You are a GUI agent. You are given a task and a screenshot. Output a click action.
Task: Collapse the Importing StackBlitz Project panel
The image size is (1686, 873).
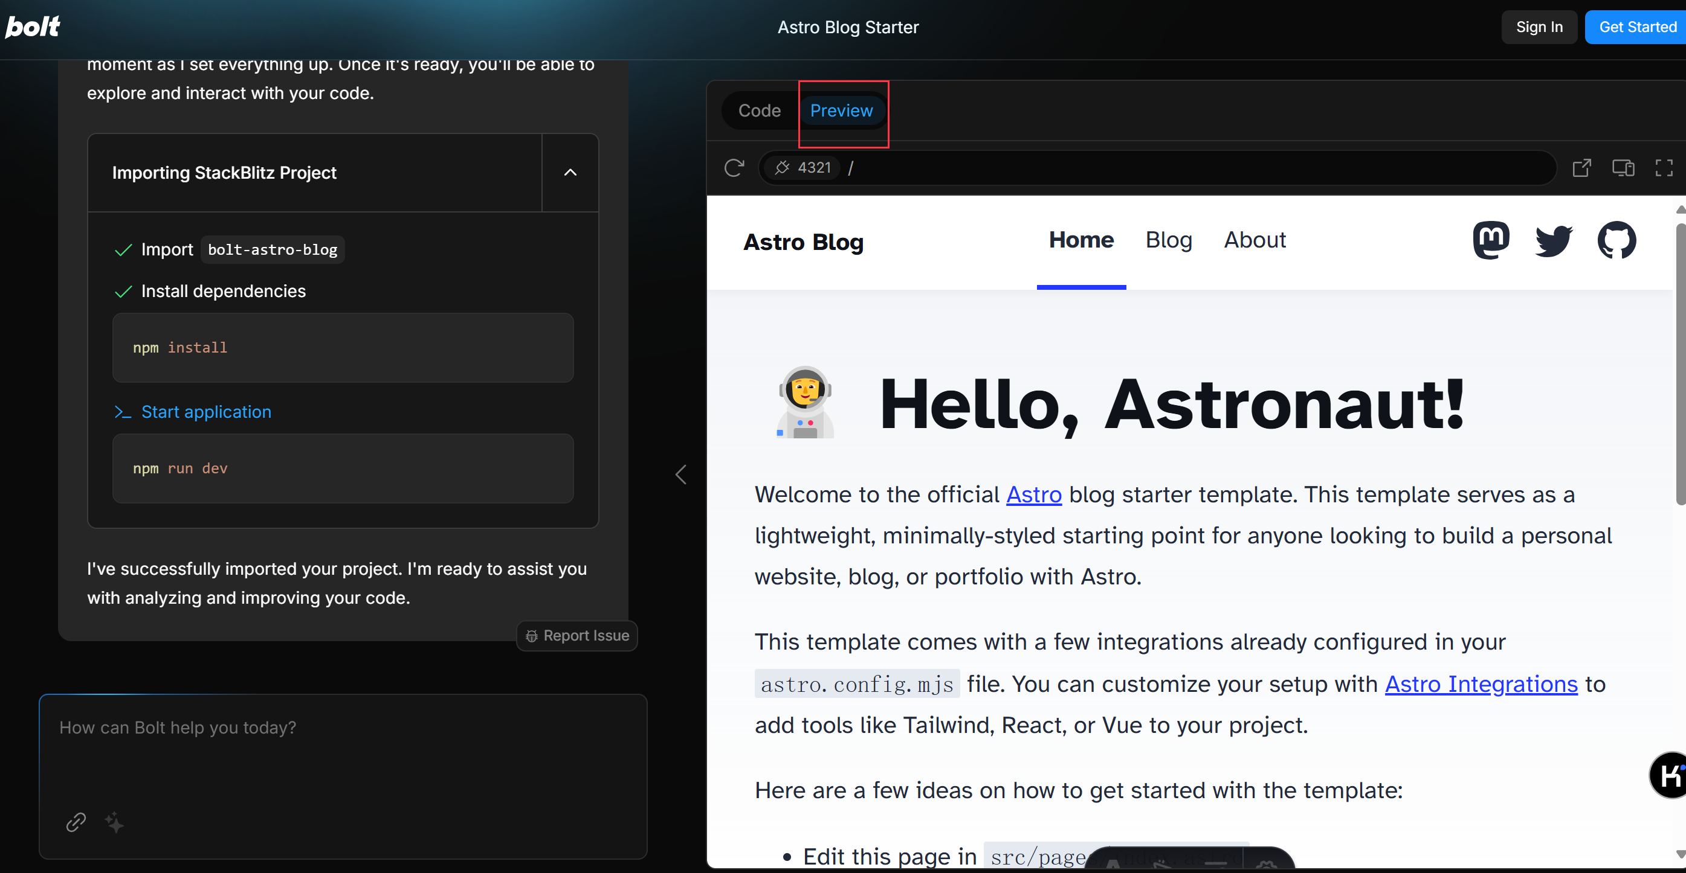point(570,173)
